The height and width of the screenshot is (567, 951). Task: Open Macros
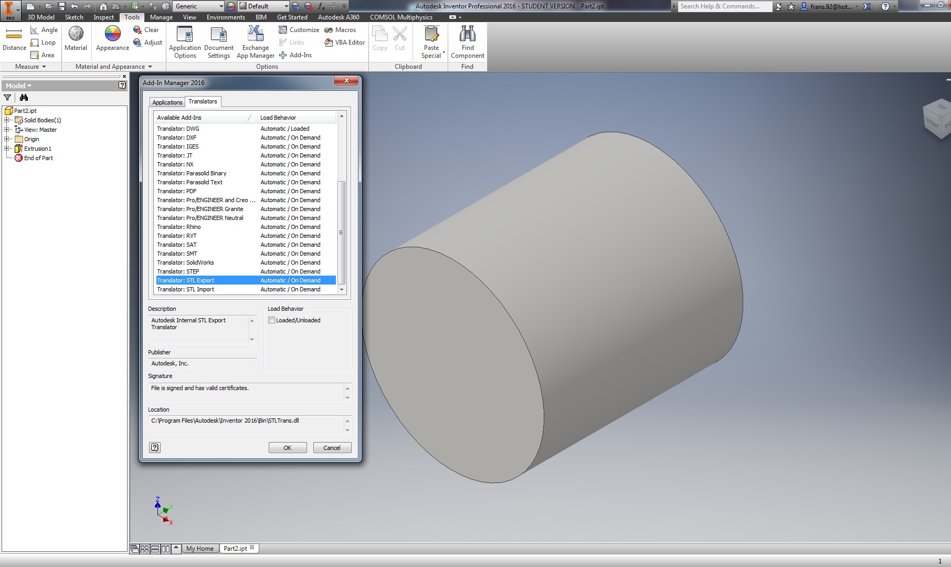tap(340, 30)
